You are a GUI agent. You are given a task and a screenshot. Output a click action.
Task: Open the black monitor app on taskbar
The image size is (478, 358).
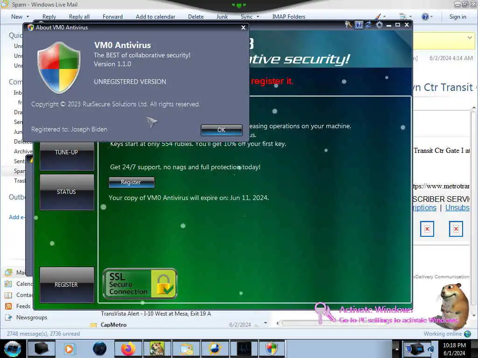[244, 349]
